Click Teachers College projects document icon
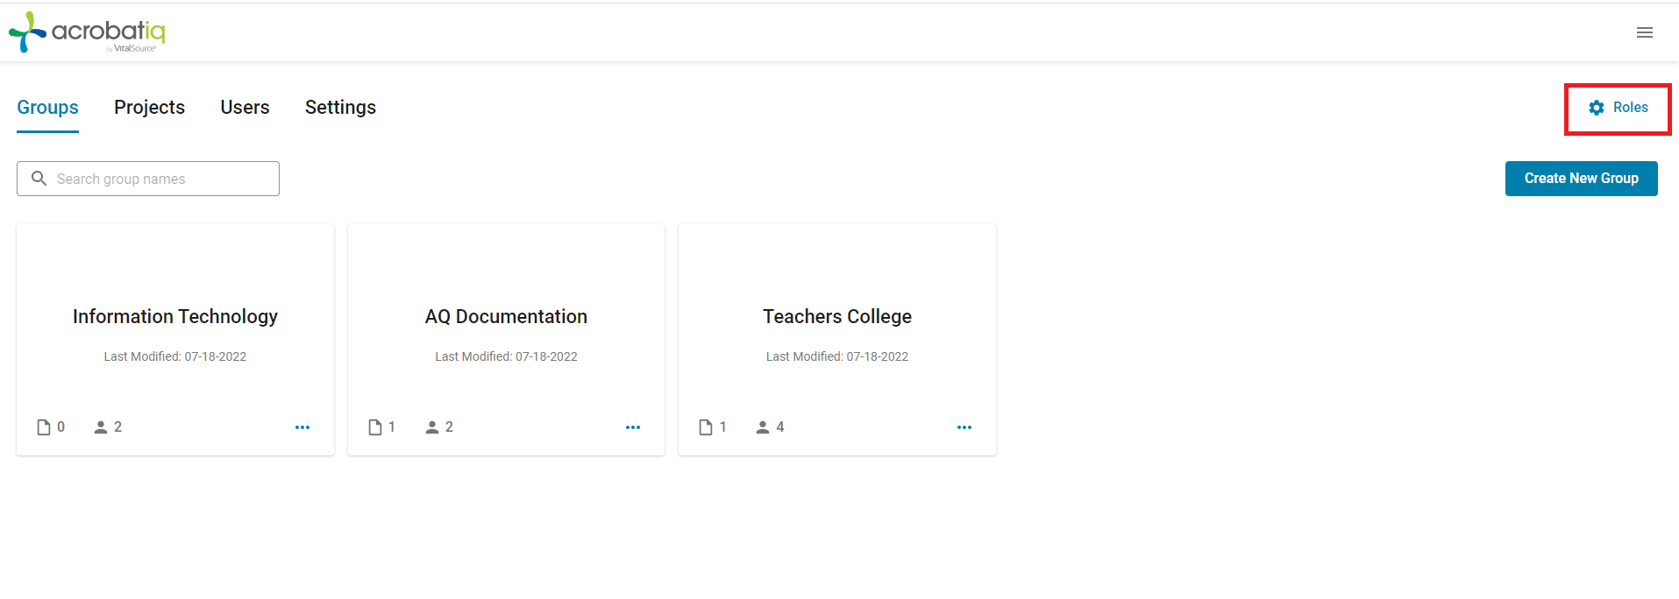The image size is (1679, 599). pos(706,427)
